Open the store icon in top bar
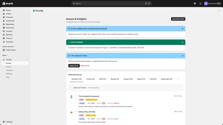 point(195,3)
